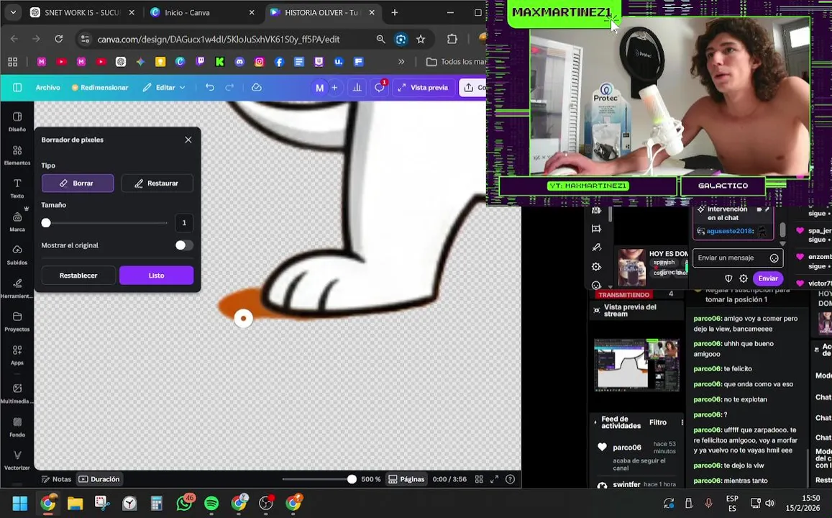Open the Fondo panel in sidebar
The height and width of the screenshot is (518, 832).
coord(17,427)
